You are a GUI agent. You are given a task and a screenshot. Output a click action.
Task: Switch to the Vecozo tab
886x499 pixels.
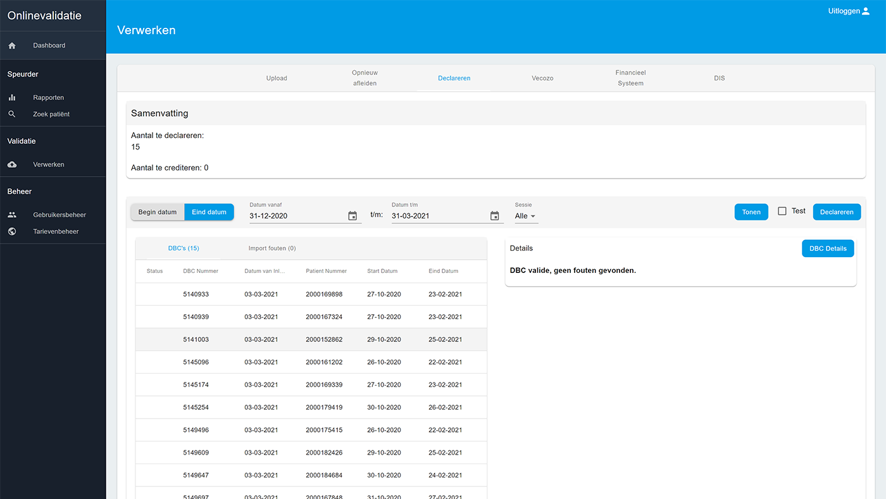(x=542, y=79)
